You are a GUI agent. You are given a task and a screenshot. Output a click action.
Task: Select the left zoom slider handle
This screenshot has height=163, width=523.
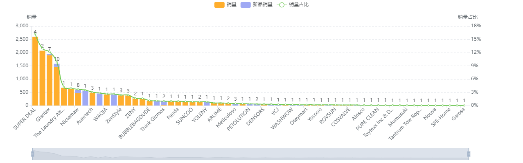tap(32, 154)
